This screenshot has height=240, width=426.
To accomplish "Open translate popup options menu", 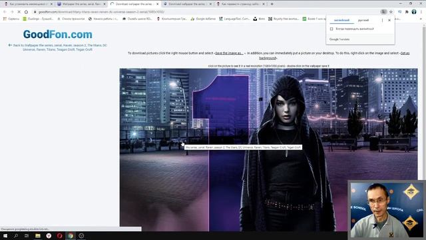I will tap(382, 20).
